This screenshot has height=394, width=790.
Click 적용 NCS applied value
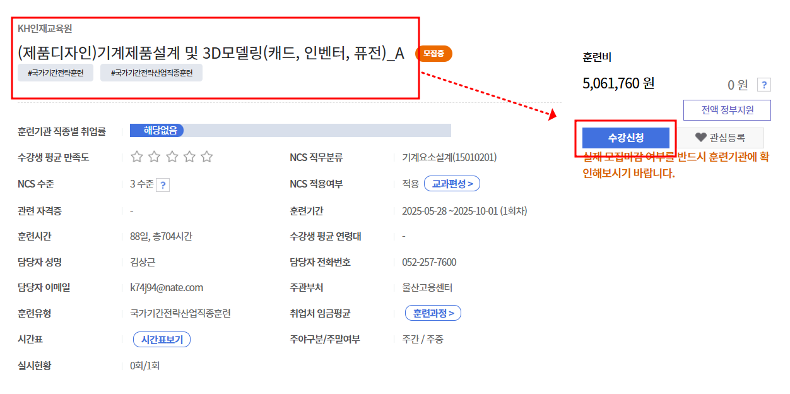pos(410,184)
